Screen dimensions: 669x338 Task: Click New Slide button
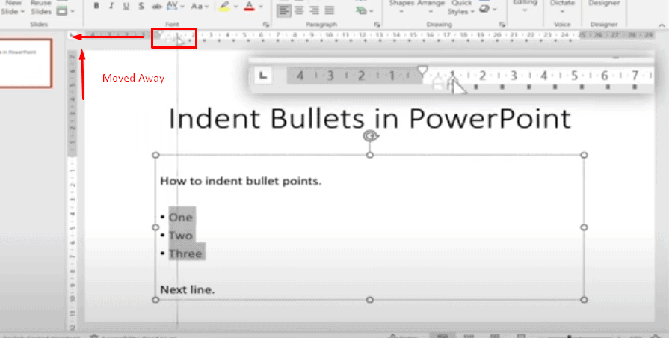[13, 7]
